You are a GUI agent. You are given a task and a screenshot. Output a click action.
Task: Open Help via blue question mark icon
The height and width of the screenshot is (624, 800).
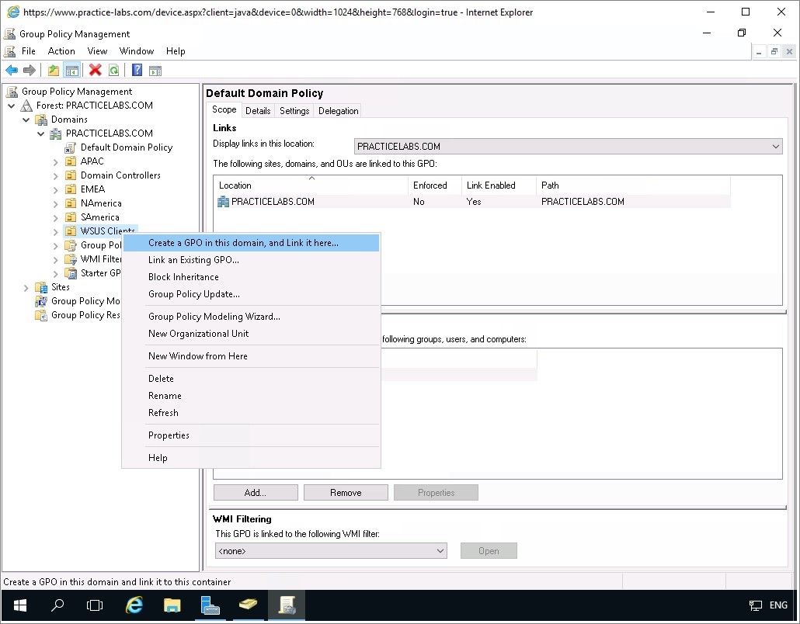tap(137, 71)
